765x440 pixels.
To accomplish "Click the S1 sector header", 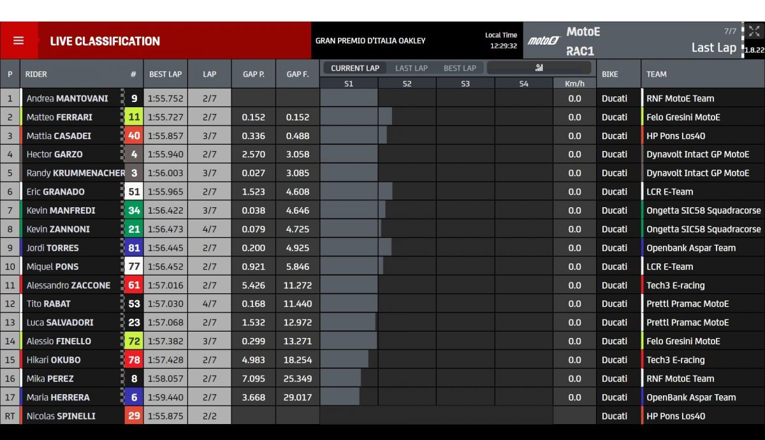I will (x=348, y=84).
